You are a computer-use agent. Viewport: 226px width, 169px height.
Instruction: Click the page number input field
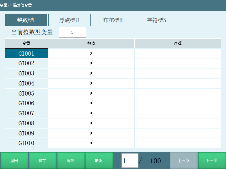[130, 161]
